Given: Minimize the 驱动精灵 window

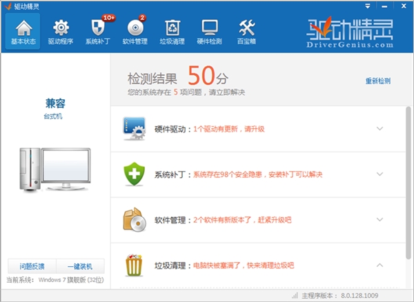Looking at the screenshot, I should [x=384, y=6].
